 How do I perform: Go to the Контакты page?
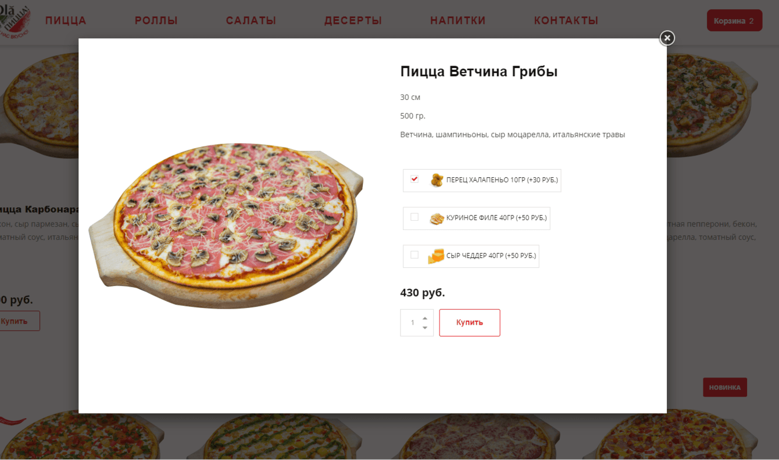coord(566,21)
